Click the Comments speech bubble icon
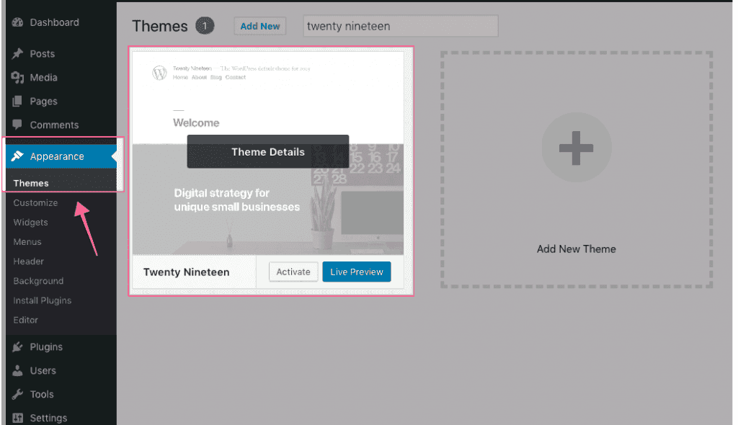 [17, 125]
